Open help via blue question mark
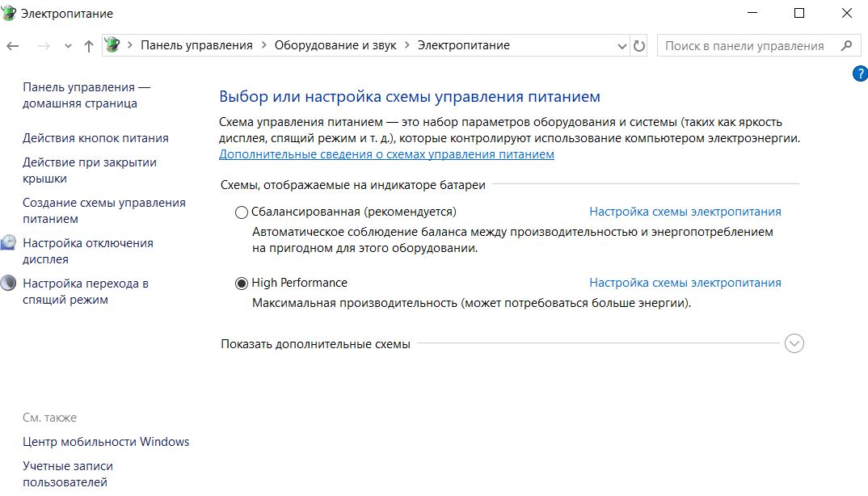The image size is (868, 496). pos(860,74)
